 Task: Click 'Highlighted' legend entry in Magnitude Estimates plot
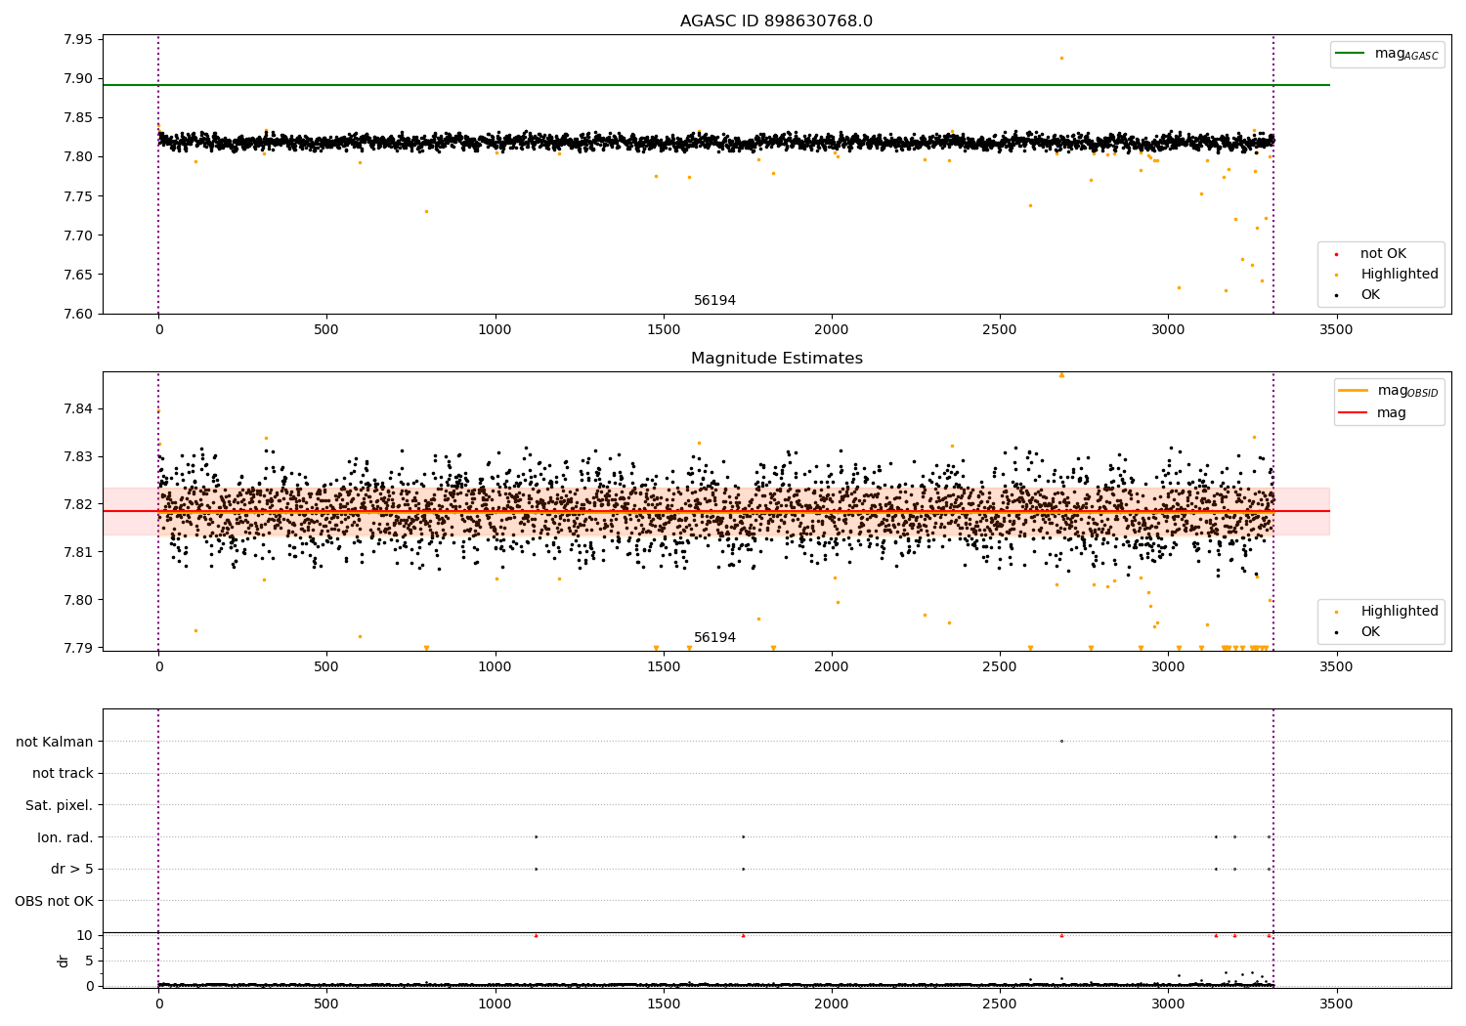[x=1399, y=612]
